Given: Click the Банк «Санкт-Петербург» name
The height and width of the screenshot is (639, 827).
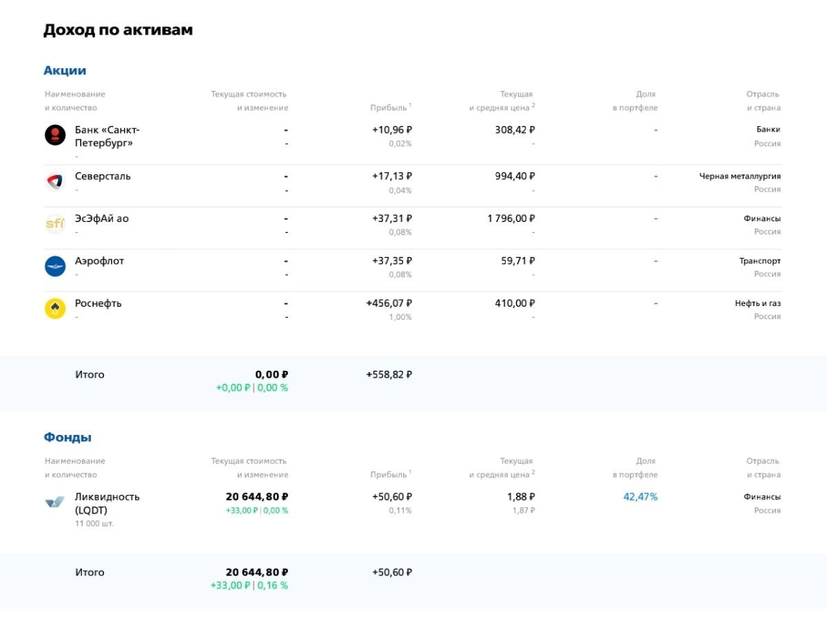Looking at the screenshot, I should (107, 136).
